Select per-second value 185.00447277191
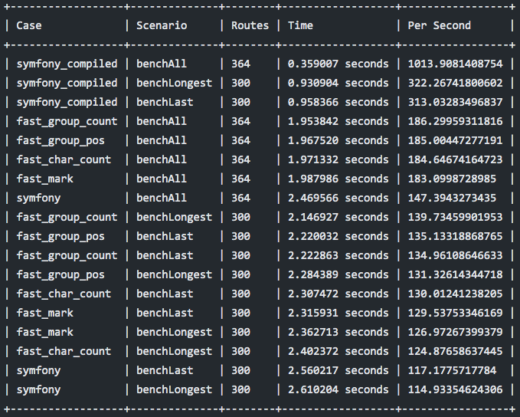The width and height of the screenshot is (520, 417). [456, 140]
